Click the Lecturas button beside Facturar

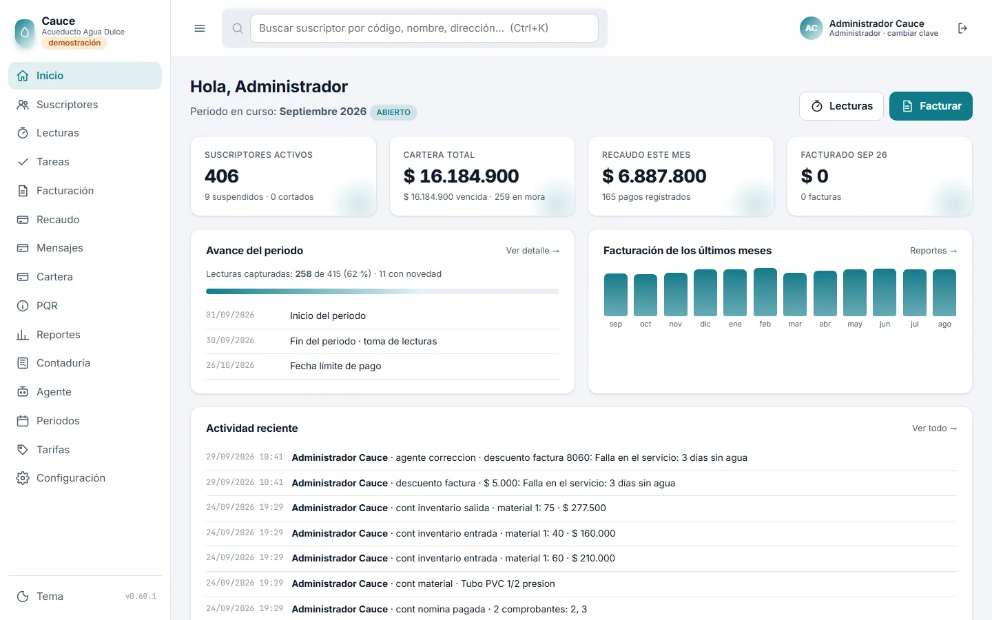coord(841,106)
